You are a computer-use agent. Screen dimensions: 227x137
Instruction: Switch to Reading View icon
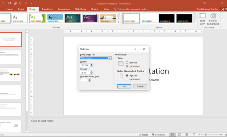[187, 135]
